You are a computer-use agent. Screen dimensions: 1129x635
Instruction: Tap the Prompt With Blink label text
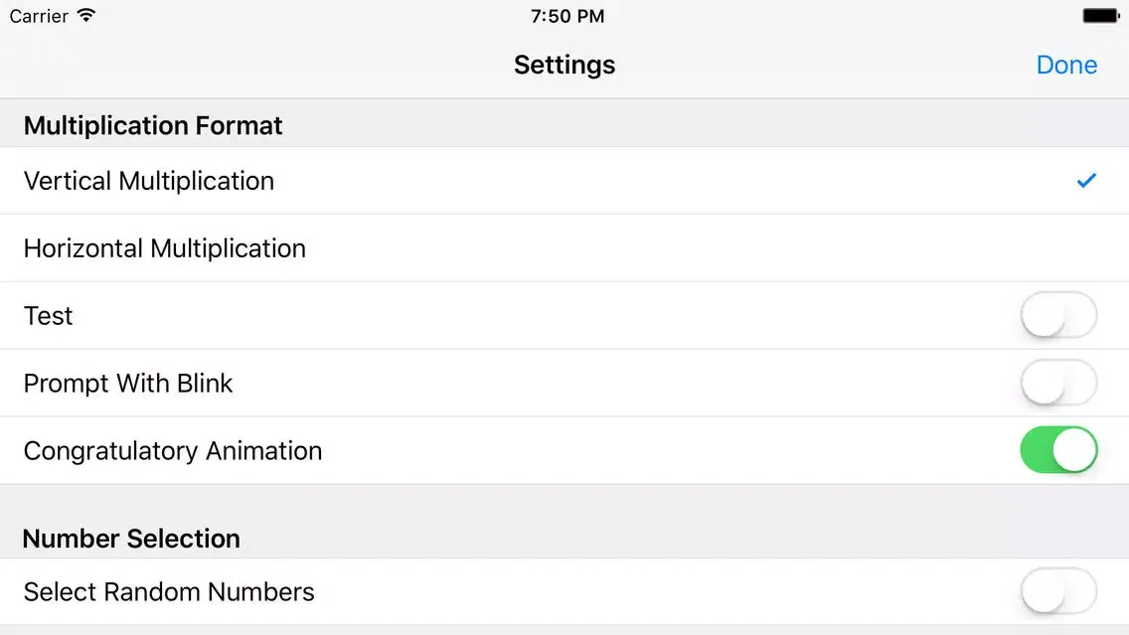click(128, 383)
